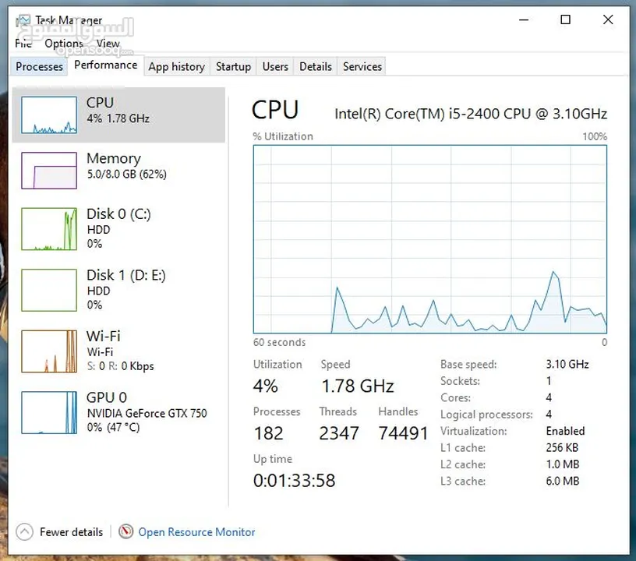Click the 182 processes count
This screenshot has height=561, width=636.
pyautogui.click(x=269, y=433)
